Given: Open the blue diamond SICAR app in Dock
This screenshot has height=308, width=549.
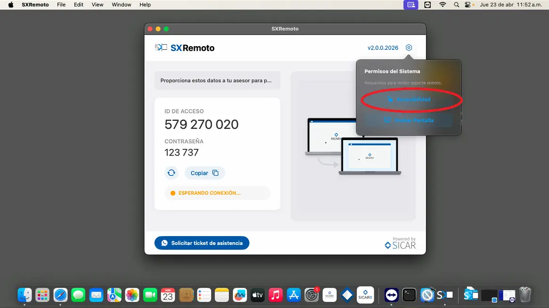Looking at the screenshot, I should click(x=347, y=295).
